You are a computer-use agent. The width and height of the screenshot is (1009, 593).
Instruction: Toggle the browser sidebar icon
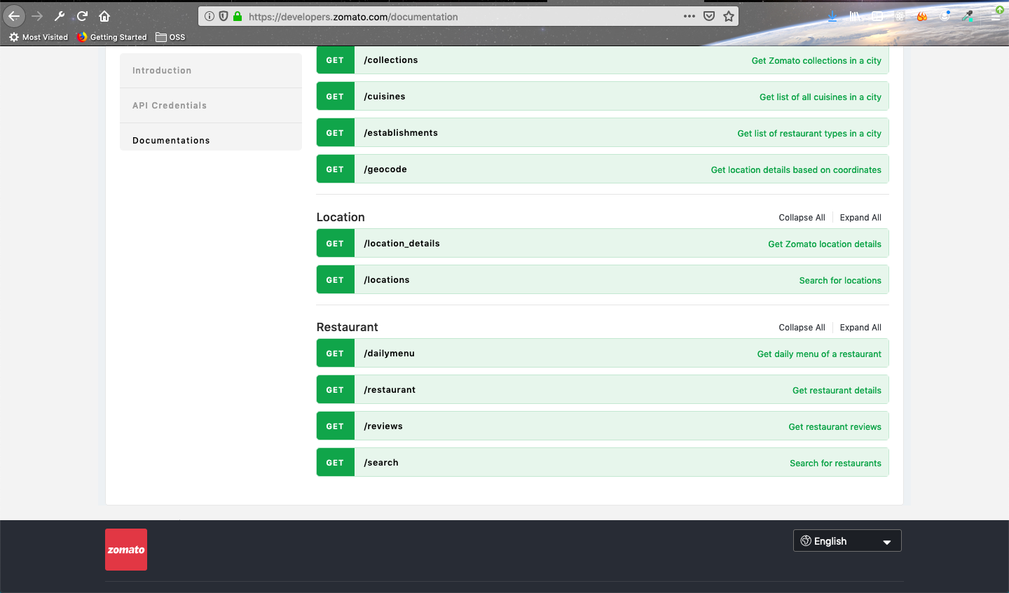[877, 16]
